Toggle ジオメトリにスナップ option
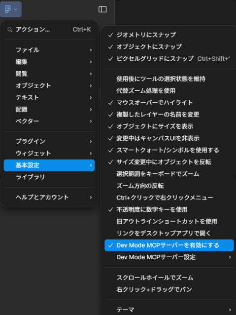Viewport: 236px width, 315px height. click(169, 35)
